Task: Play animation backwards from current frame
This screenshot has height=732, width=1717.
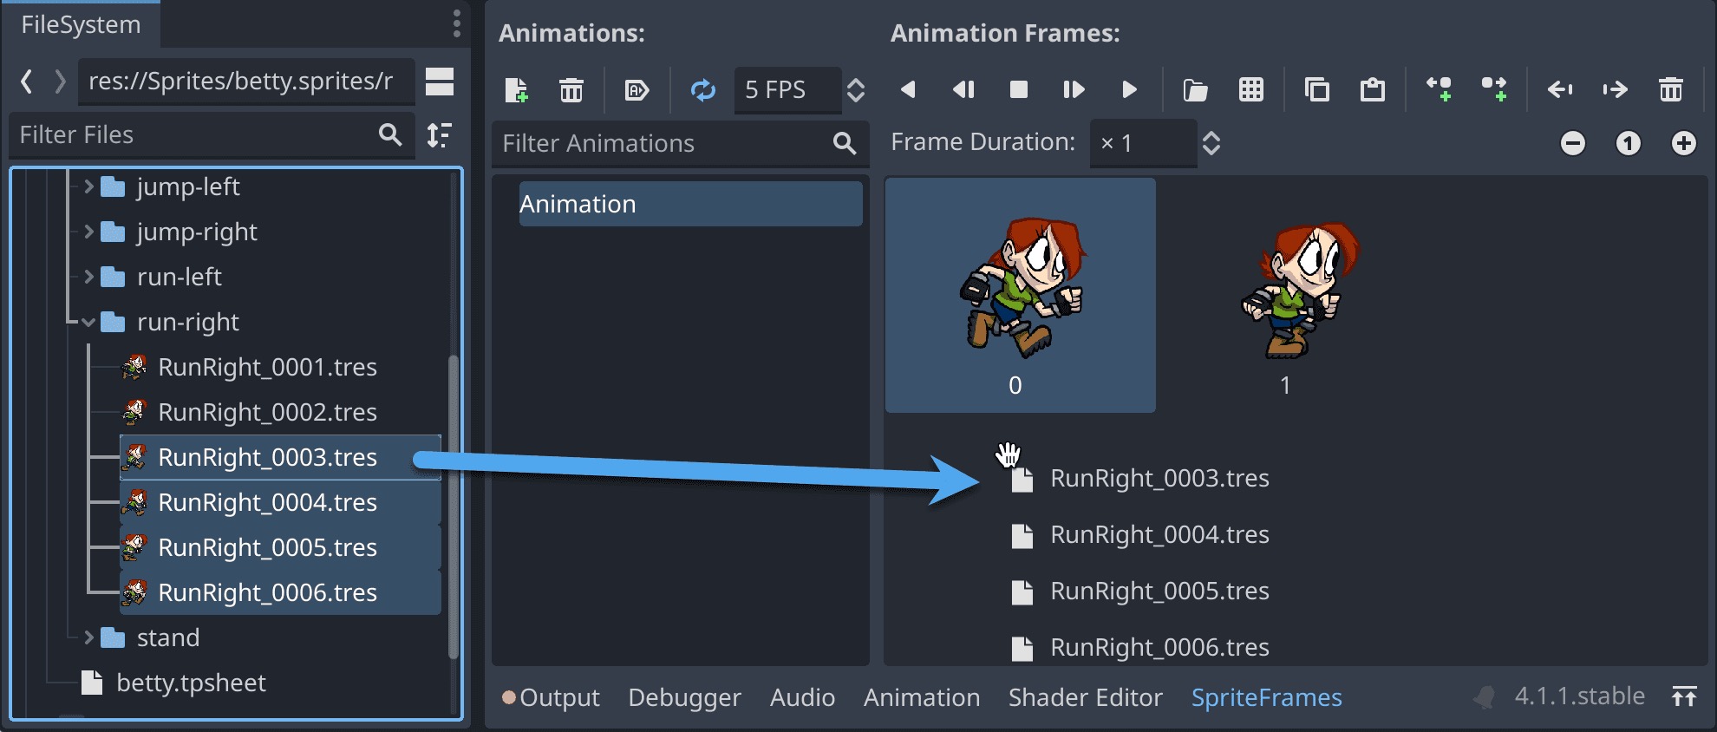Action: (x=963, y=89)
